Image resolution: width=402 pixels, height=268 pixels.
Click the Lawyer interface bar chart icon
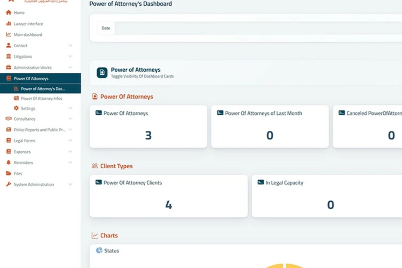tap(9, 24)
